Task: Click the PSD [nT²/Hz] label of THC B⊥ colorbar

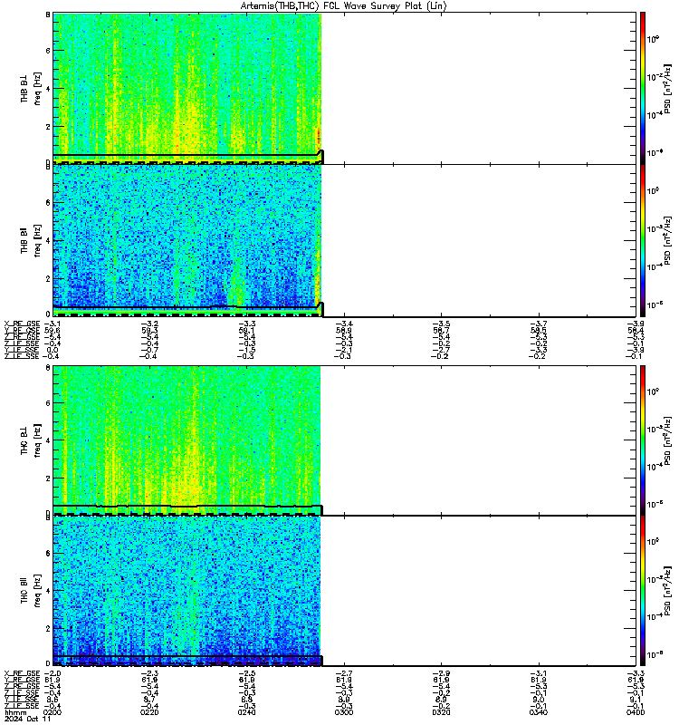Action: pos(668,440)
